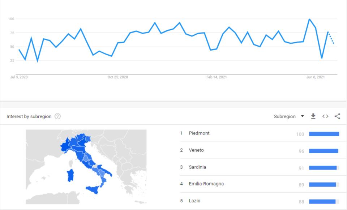The image size is (347, 210).
Task: Click the Oct 25, 2020 axis label
Action: (118, 77)
